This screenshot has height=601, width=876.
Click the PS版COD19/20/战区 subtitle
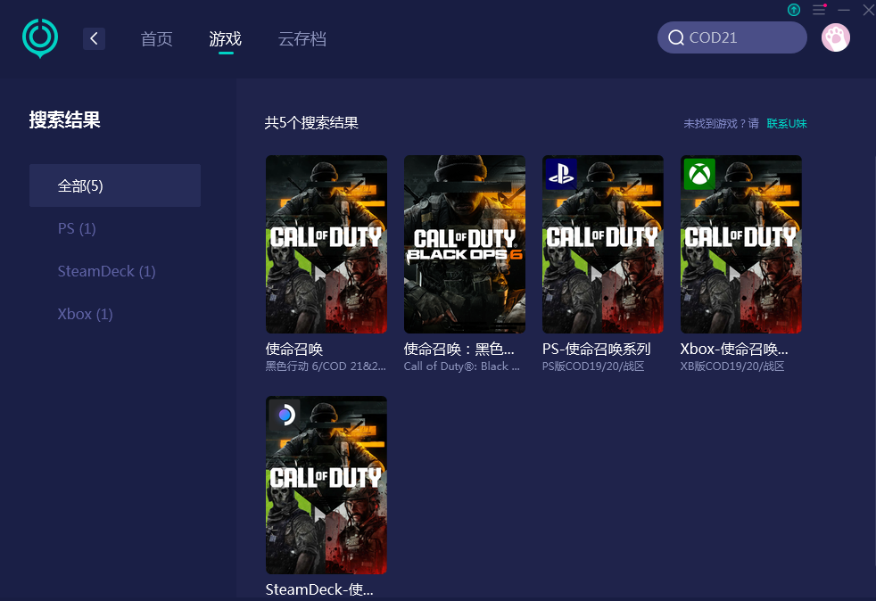tap(593, 366)
